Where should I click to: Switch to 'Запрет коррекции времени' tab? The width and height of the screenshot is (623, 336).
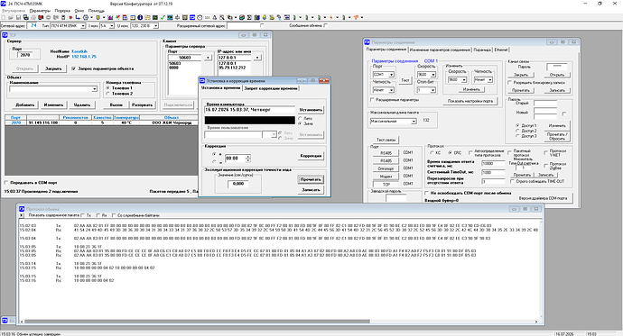(271, 88)
